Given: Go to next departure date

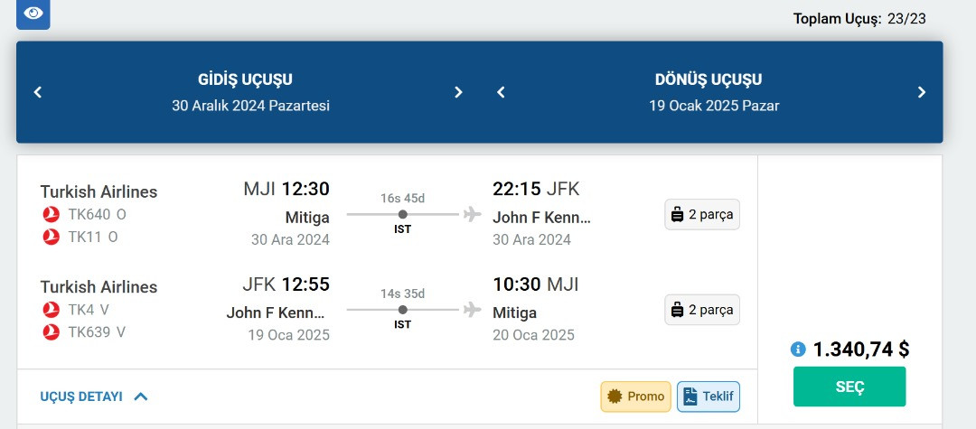Looking at the screenshot, I should [x=458, y=92].
